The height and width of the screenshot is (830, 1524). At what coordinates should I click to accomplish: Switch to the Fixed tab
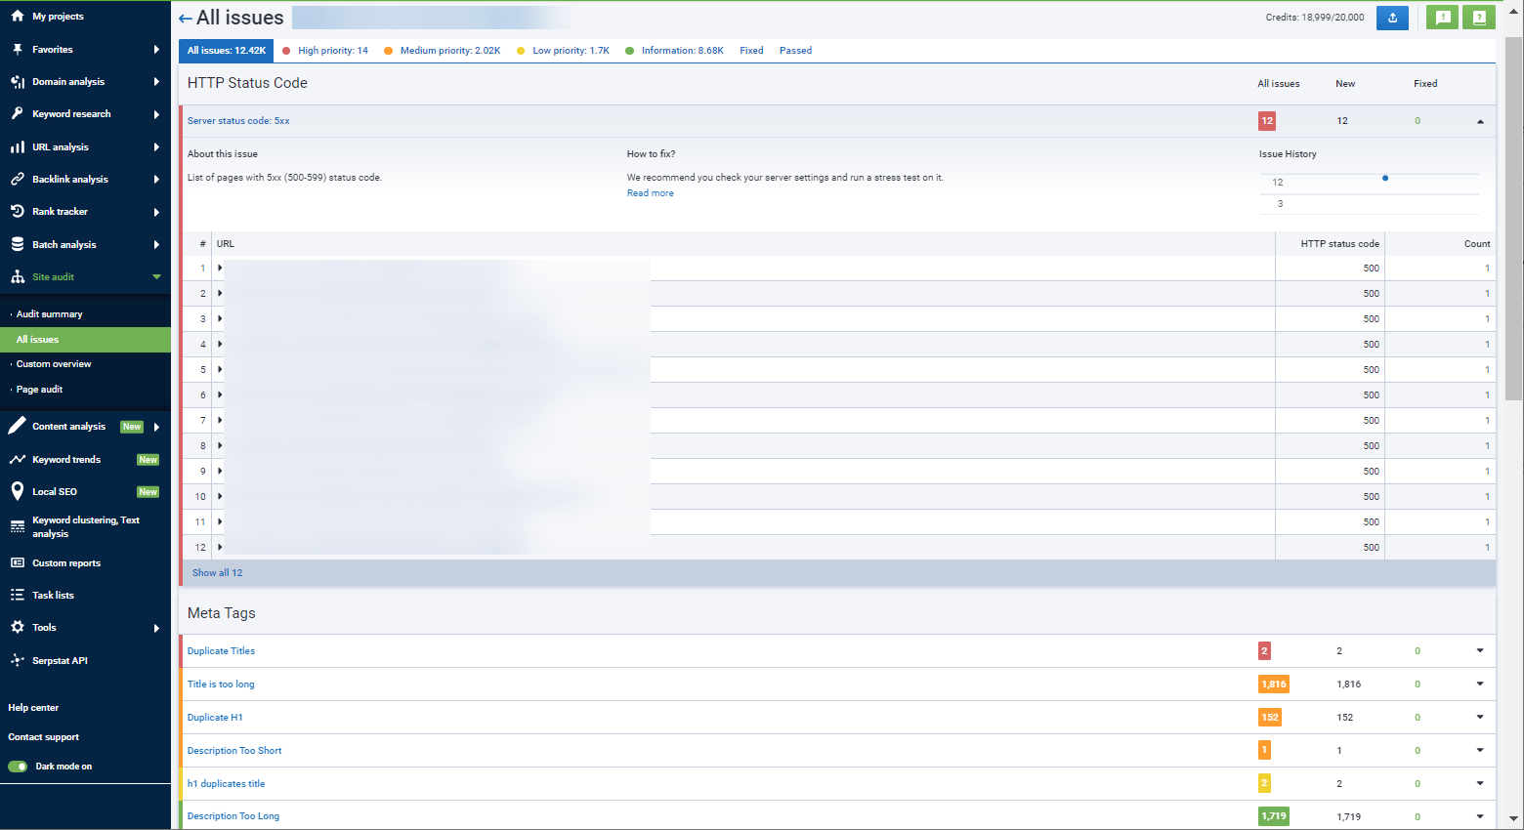[x=751, y=51]
